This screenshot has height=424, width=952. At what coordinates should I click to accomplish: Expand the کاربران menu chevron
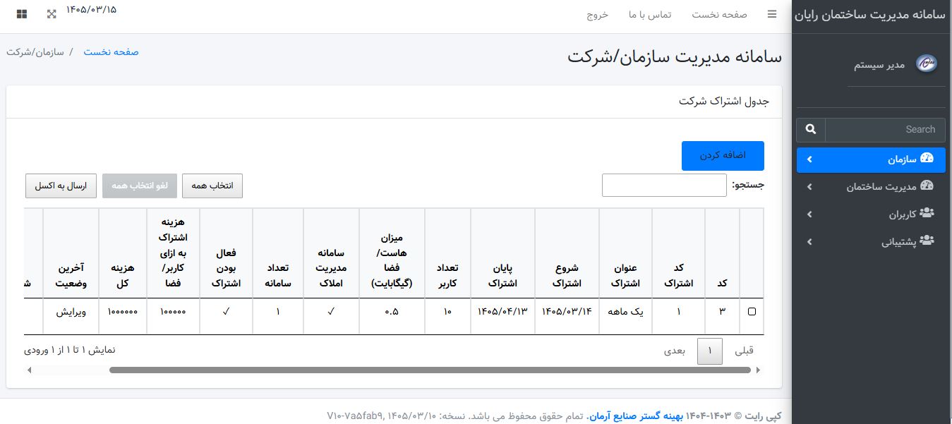pos(809,214)
